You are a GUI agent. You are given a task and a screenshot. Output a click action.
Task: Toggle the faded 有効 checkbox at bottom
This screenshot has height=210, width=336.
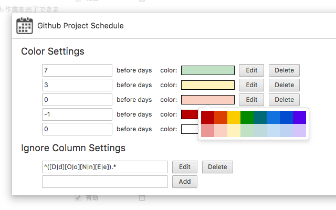tap(78, 198)
